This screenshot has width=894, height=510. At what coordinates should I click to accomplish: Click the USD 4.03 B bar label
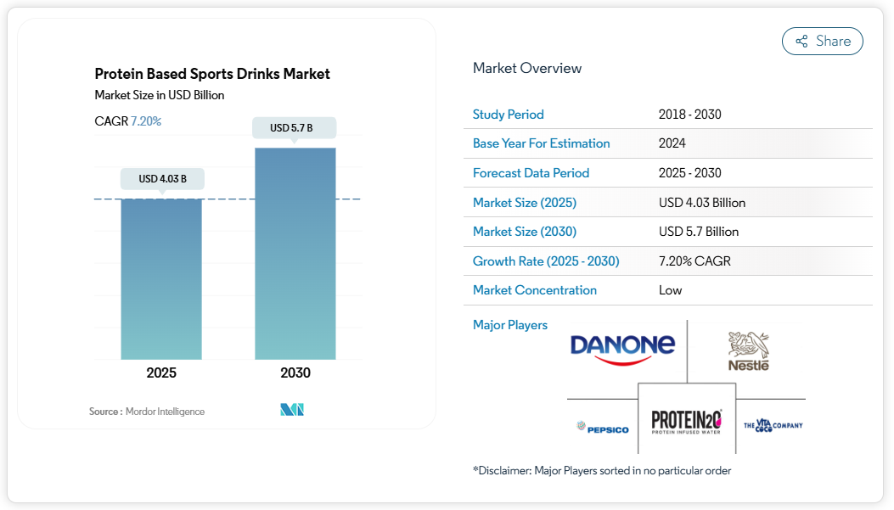point(162,179)
